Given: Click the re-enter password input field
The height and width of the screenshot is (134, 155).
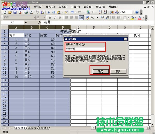Looking at the screenshot, I should 85,49.
